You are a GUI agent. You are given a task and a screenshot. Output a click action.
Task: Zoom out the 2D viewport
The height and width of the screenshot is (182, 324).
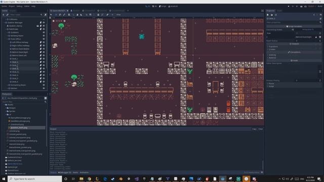[x=54, y=21]
